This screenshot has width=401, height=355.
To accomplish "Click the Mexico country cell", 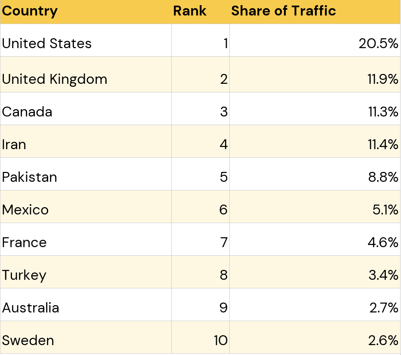I will click(25, 210).
